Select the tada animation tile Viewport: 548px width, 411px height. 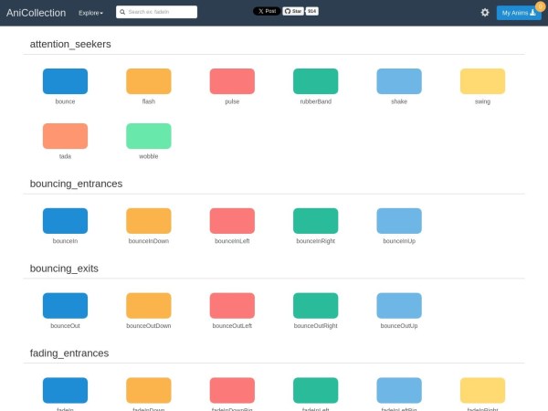[65, 136]
